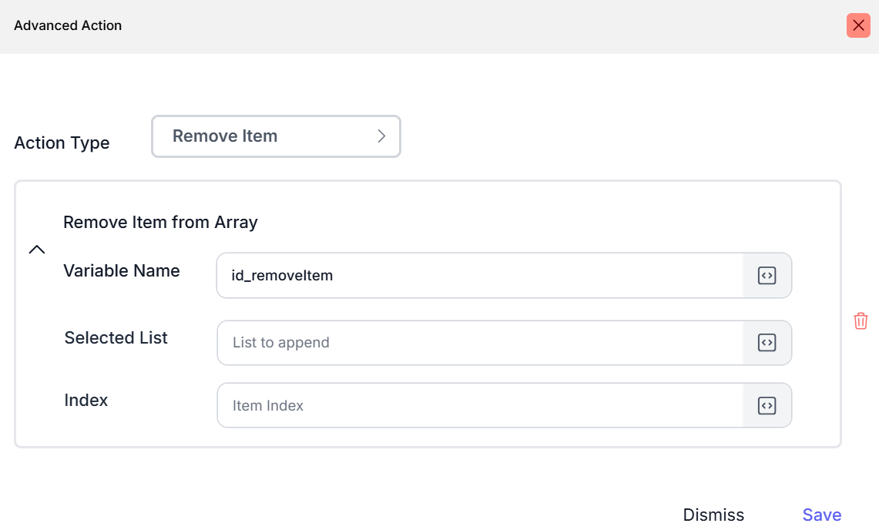Click Dismiss to cancel changes
This screenshot has height=530, width=879.
[x=713, y=515]
